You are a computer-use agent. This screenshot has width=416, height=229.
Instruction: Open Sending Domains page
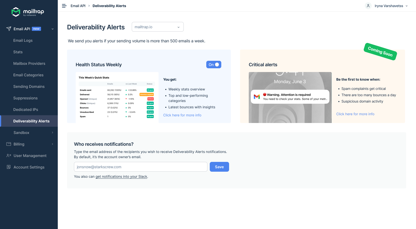pyautogui.click(x=29, y=86)
